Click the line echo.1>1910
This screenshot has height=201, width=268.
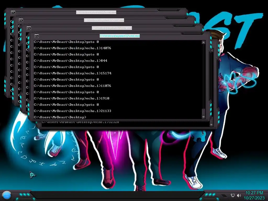click(x=72, y=98)
